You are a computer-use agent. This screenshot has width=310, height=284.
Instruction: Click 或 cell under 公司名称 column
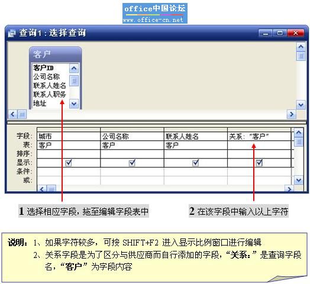click(x=132, y=180)
